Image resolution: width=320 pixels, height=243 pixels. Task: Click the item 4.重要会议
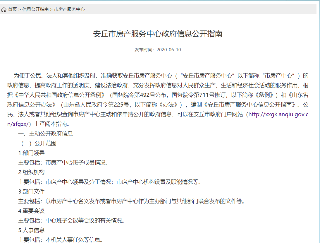click(31, 211)
